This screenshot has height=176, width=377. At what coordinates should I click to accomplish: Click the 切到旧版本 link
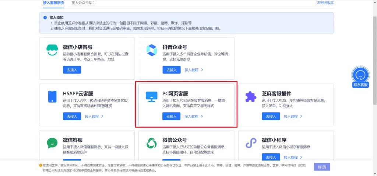pos(325,3)
